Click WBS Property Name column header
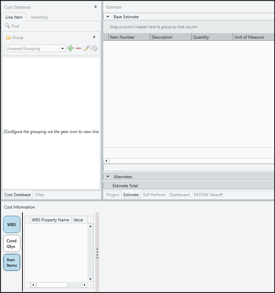275x293 pixels. pyautogui.click(x=51, y=220)
